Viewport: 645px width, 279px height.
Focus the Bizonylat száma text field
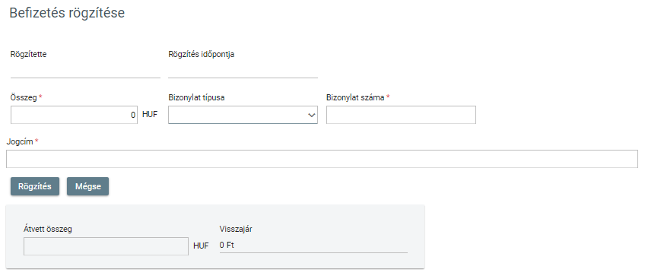pyautogui.click(x=401, y=115)
